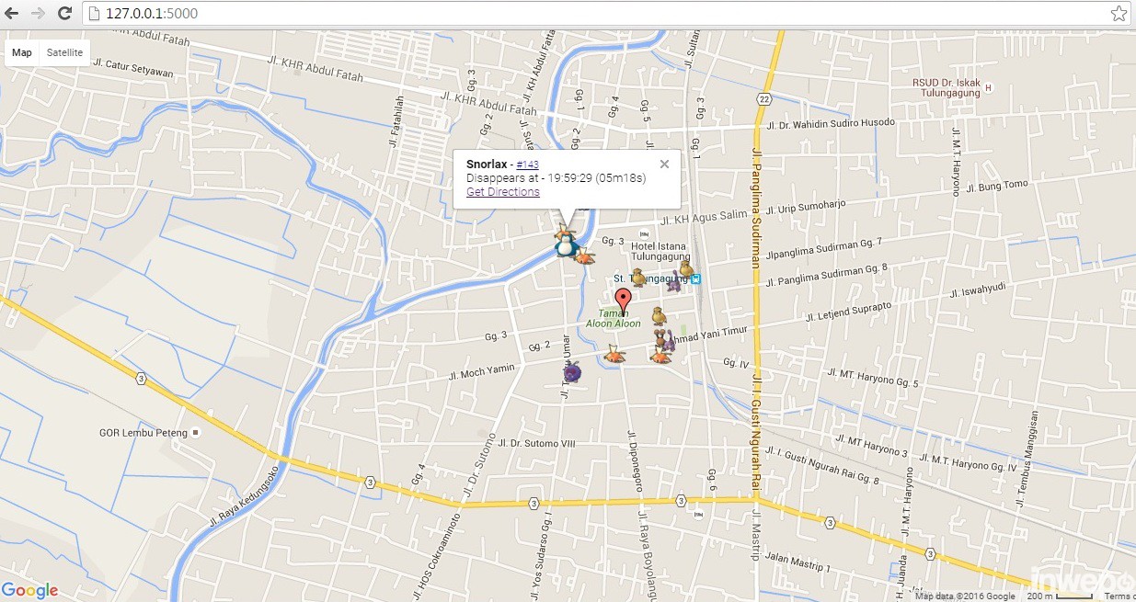The width and height of the screenshot is (1136, 602).
Task: Switch to Satellite view
Action: tap(63, 52)
